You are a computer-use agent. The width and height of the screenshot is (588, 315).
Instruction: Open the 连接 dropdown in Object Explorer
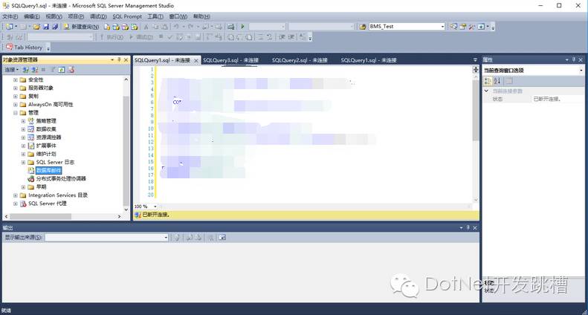12,70
